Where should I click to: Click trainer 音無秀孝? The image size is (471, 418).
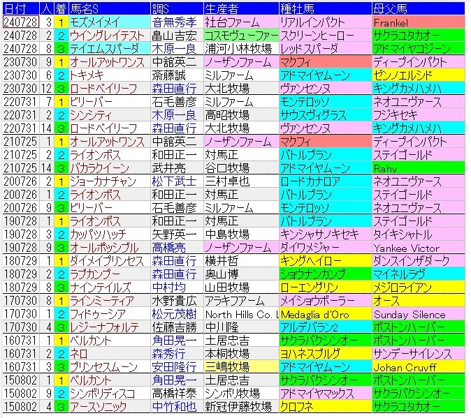(177, 22)
